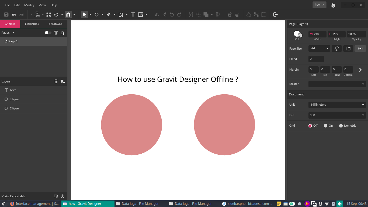The width and height of the screenshot is (368, 207).
Task: Select the Text tool icon
Action: [x=133, y=15]
